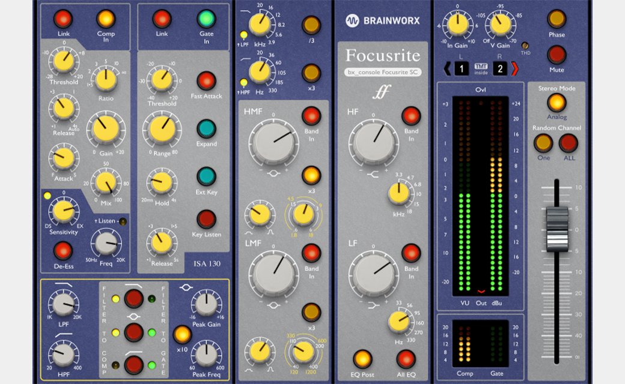Click the black previous-channel arrow

447,69
